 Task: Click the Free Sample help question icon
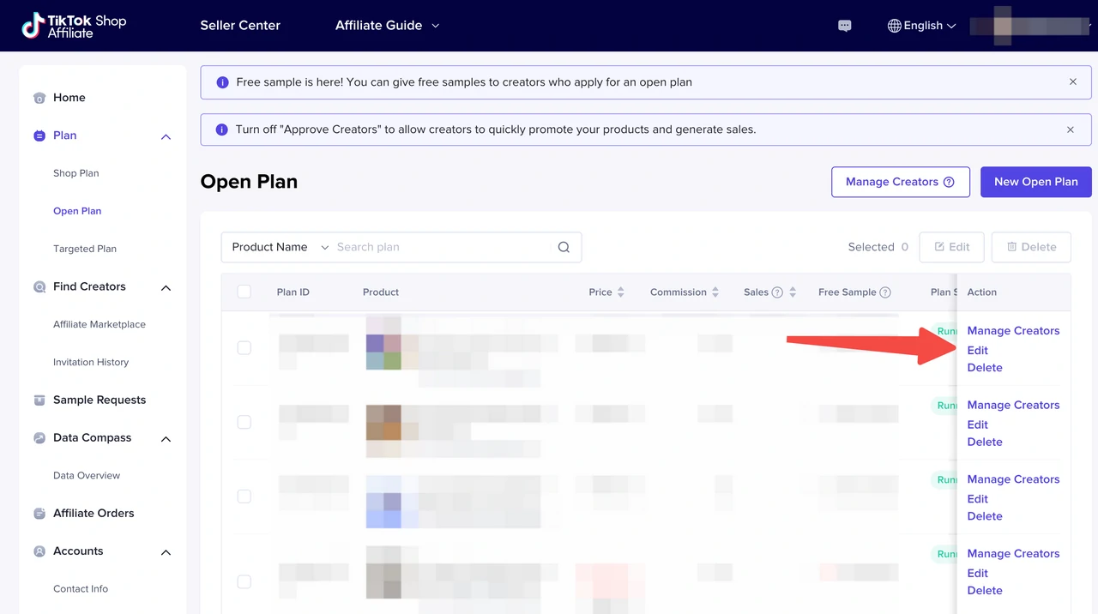(x=885, y=292)
